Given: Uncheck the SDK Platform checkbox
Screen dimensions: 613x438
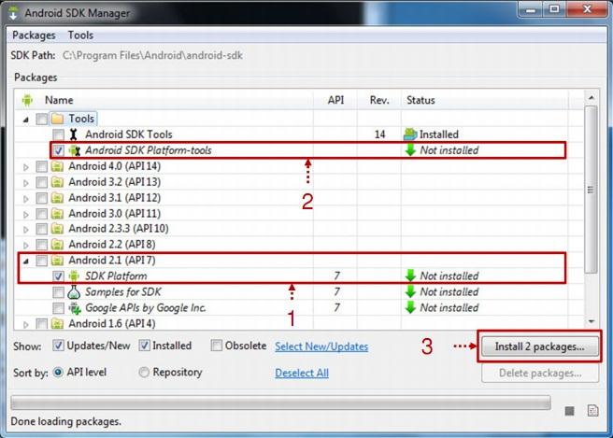Looking at the screenshot, I should click(58, 276).
